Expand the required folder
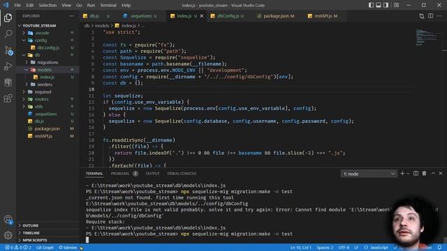The height and width of the screenshot is (251, 447). point(24,92)
